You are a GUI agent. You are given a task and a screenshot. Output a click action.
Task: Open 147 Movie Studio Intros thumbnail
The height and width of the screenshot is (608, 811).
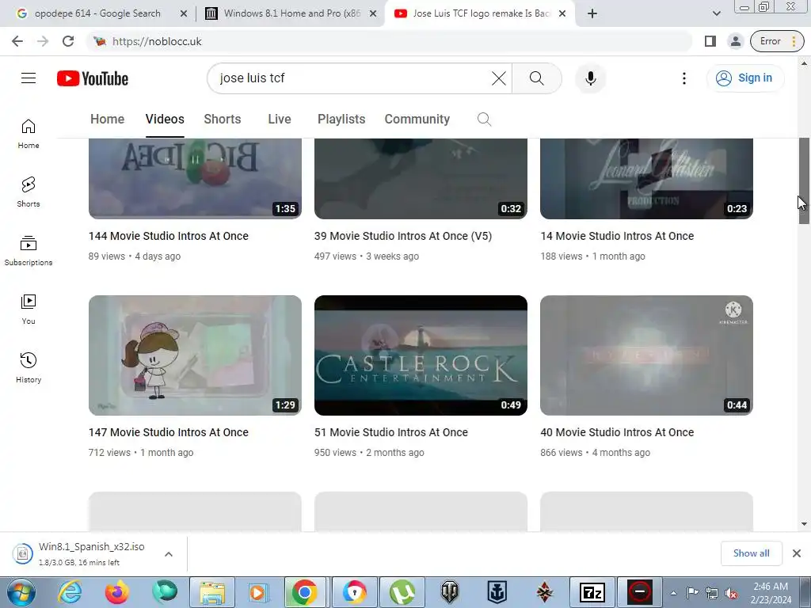pos(195,355)
